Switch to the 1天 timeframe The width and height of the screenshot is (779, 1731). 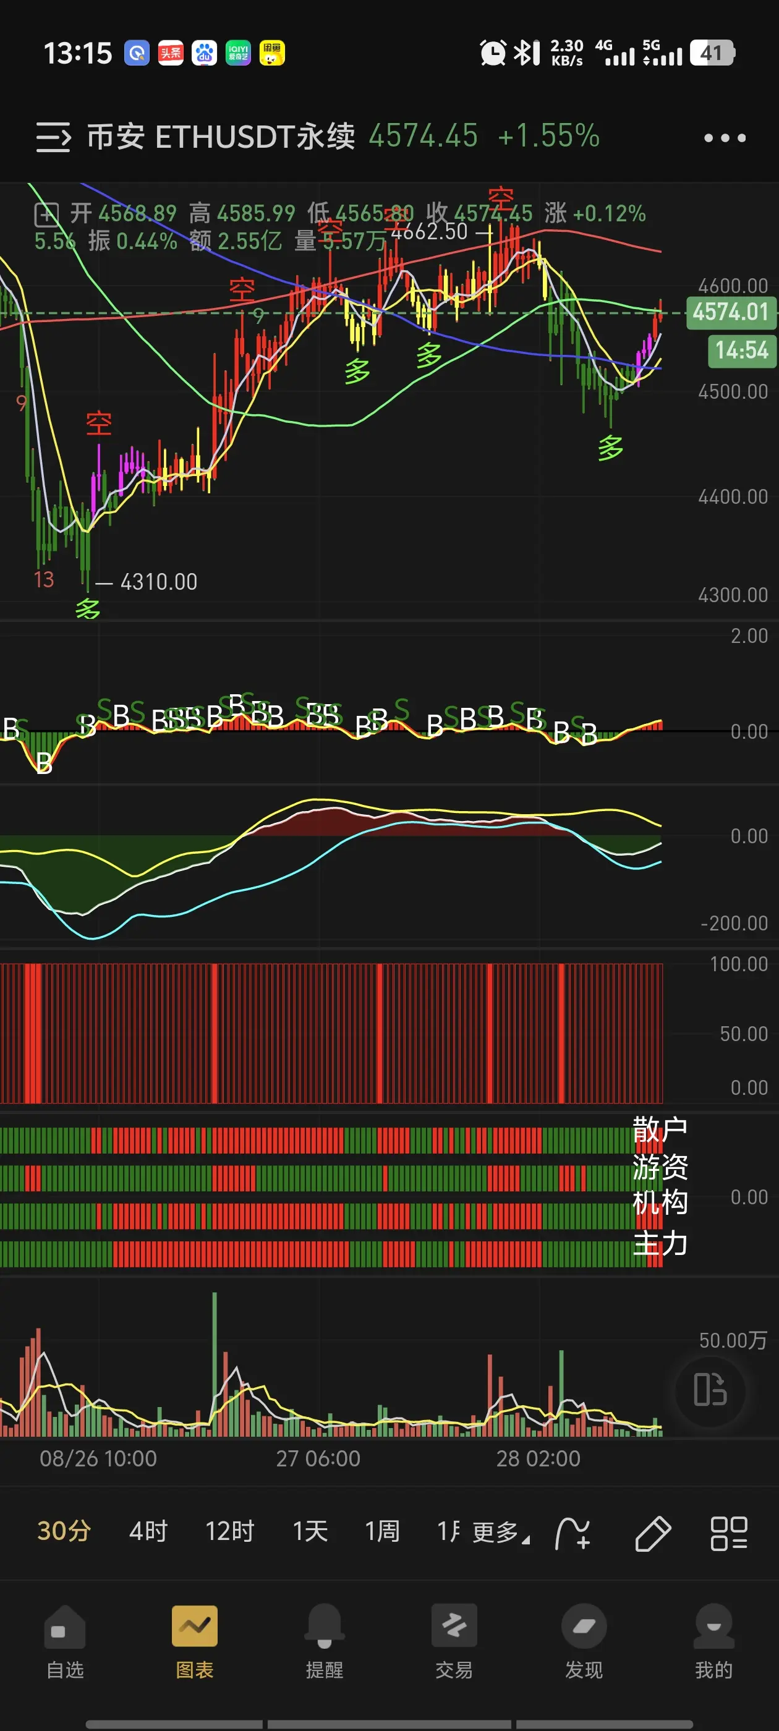[x=310, y=1531]
